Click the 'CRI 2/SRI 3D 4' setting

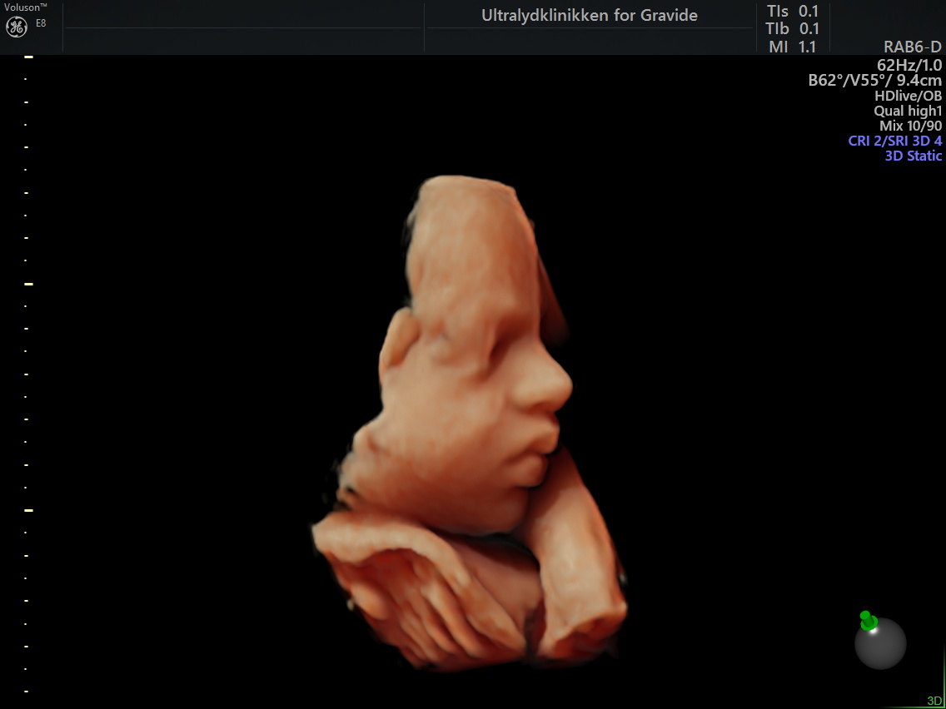pos(894,141)
